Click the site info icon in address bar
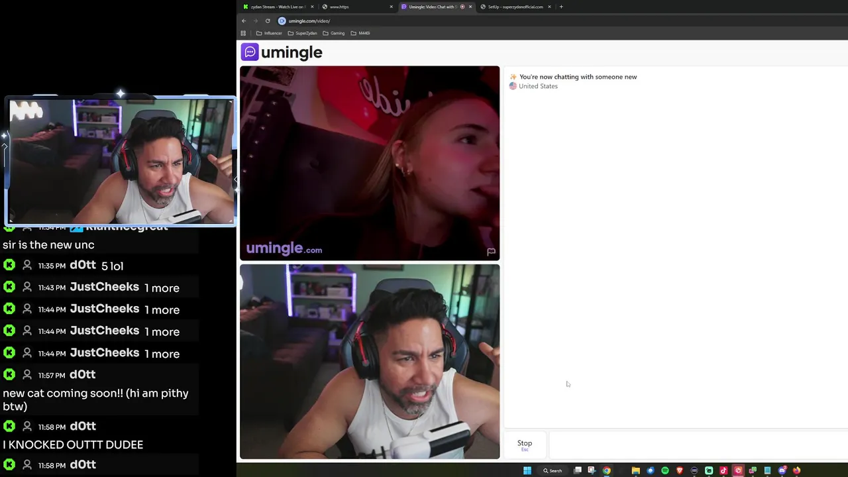 click(282, 21)
